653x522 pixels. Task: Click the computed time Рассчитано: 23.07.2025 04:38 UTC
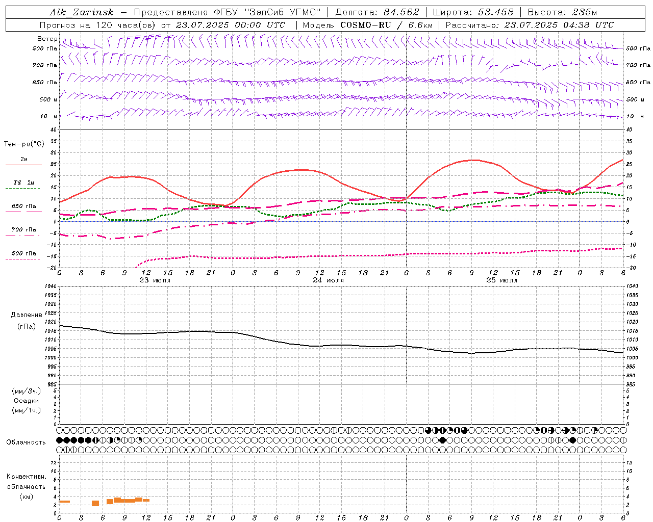point(530,25)
